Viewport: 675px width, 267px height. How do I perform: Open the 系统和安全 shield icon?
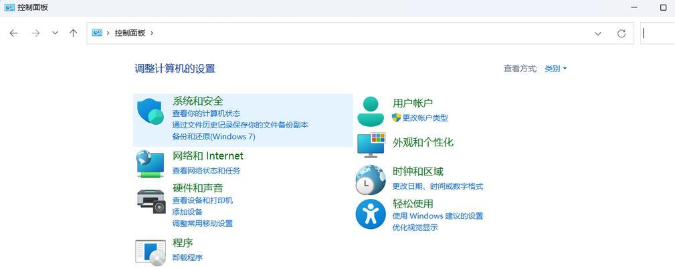point(151,111)
